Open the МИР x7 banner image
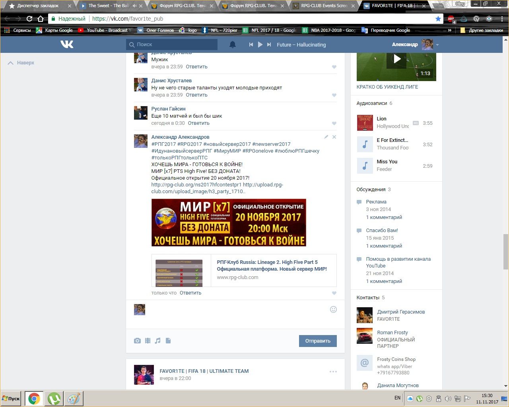This screenshot has width=509, height=407. [x=229, y=223]
